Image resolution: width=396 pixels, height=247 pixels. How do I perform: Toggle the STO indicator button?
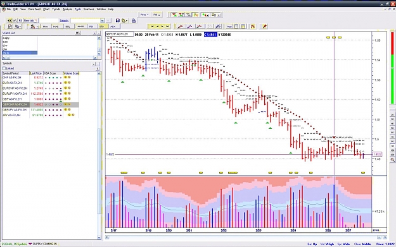pyautogui.click(x=101, y=27)
